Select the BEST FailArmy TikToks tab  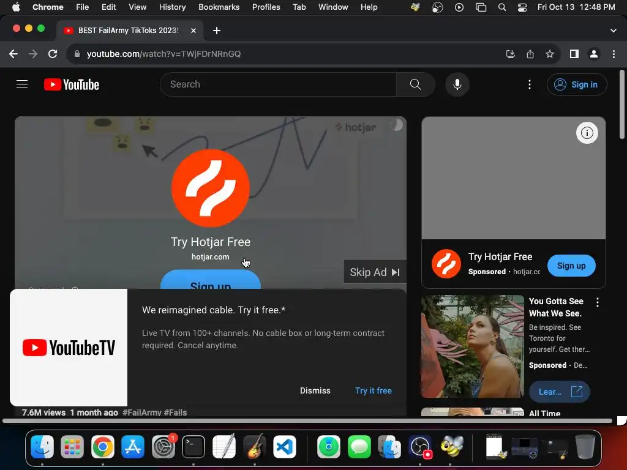tap(128, 31)
